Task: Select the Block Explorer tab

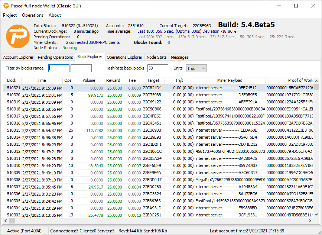Action: pos(90,57)
